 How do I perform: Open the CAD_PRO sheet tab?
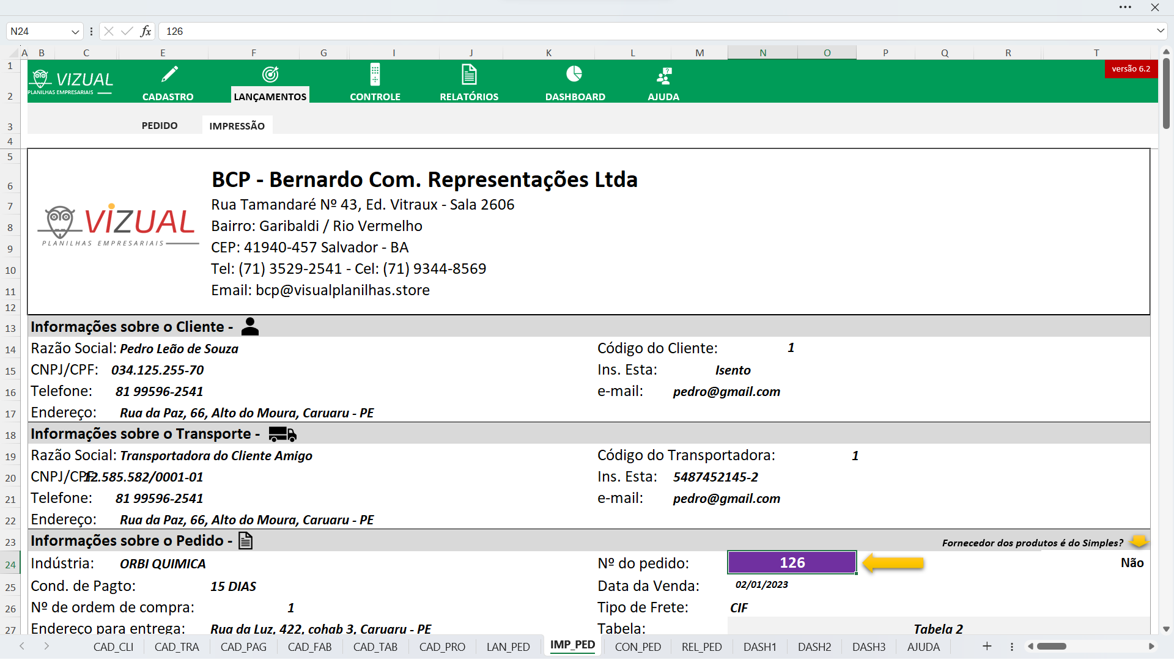click(x=442, y=647)
